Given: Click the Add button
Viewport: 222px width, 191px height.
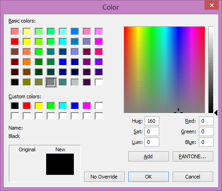Looking at the screenshot, I should coord(149,156).
